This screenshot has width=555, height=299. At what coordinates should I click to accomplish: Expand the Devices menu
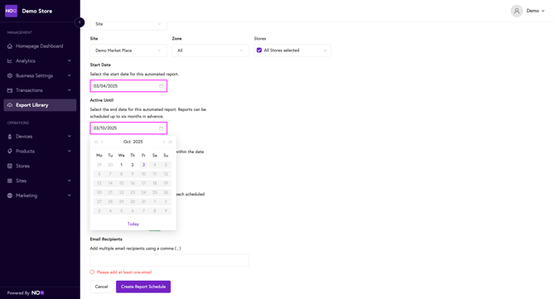coord(70,136)
